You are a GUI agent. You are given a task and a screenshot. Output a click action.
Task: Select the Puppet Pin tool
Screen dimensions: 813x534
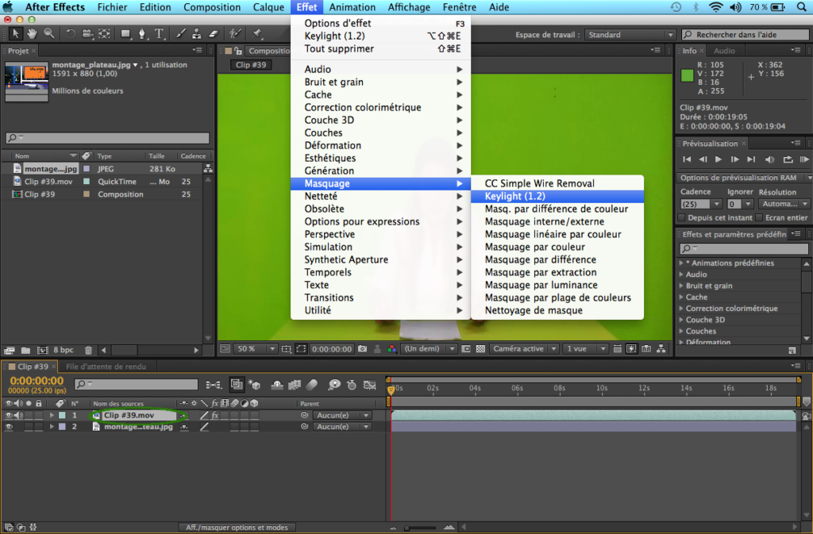click(257, 34)
